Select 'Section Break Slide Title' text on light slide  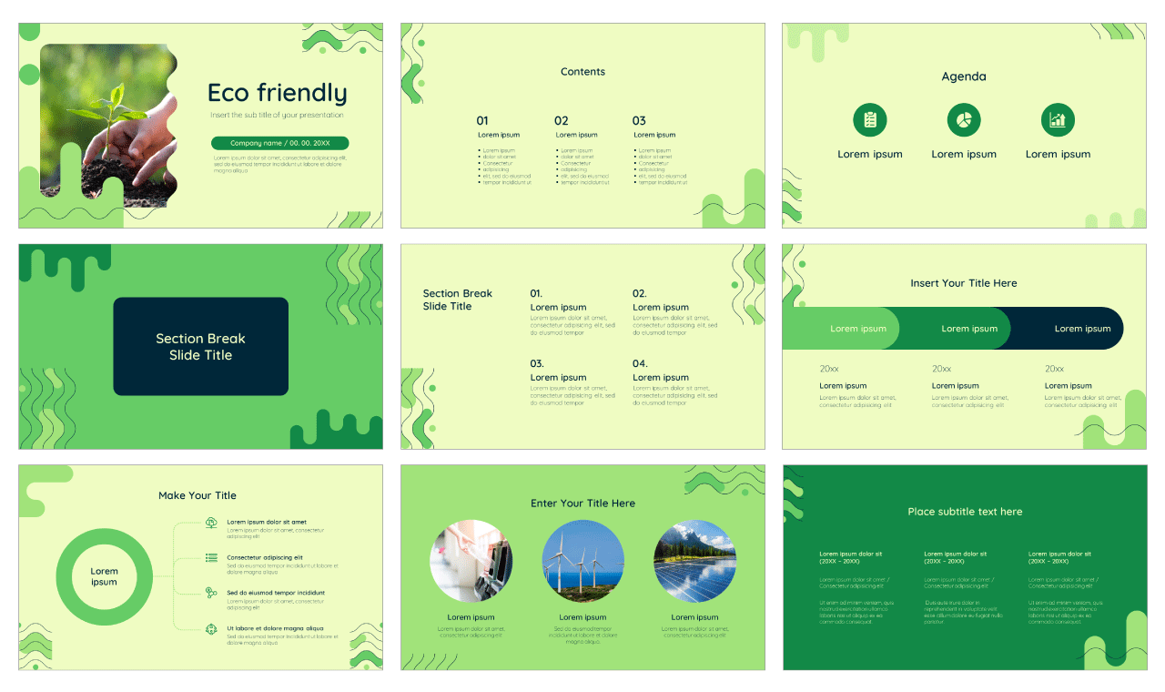[x=458, y=300]
